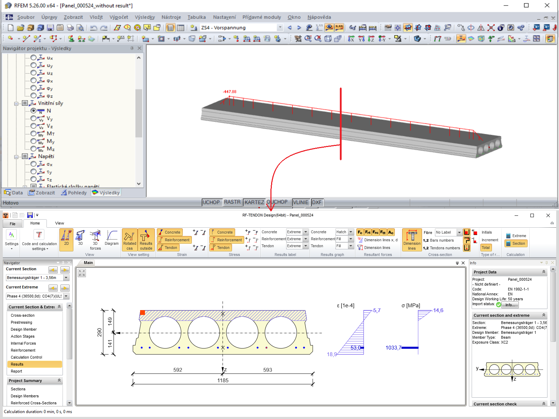Select the φy rotation radio button
Viewport: 559px width, 419px height.
(34, 88)
